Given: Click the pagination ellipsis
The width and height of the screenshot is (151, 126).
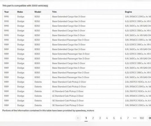Looking at the screenshot, I should [135, 118].
